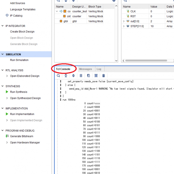The width and height of the screenshot is (174, 174).
Task: Click the copy icon in Tcl Console toolbar
Action: pos(88,76)
